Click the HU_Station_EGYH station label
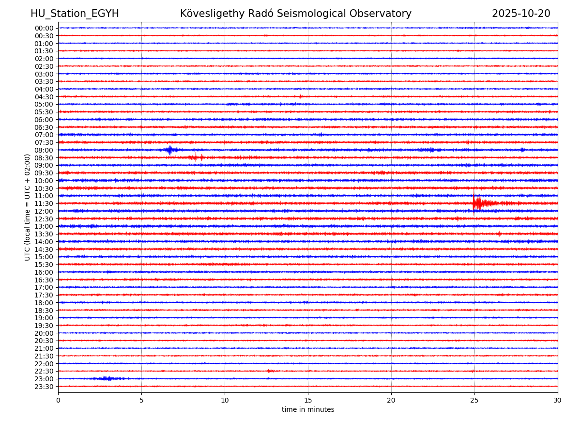581x436 pixels. pyautogui.click(x=75, y=14)
